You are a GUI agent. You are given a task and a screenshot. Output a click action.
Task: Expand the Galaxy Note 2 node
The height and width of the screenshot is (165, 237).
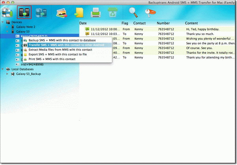tap(7, 27)
